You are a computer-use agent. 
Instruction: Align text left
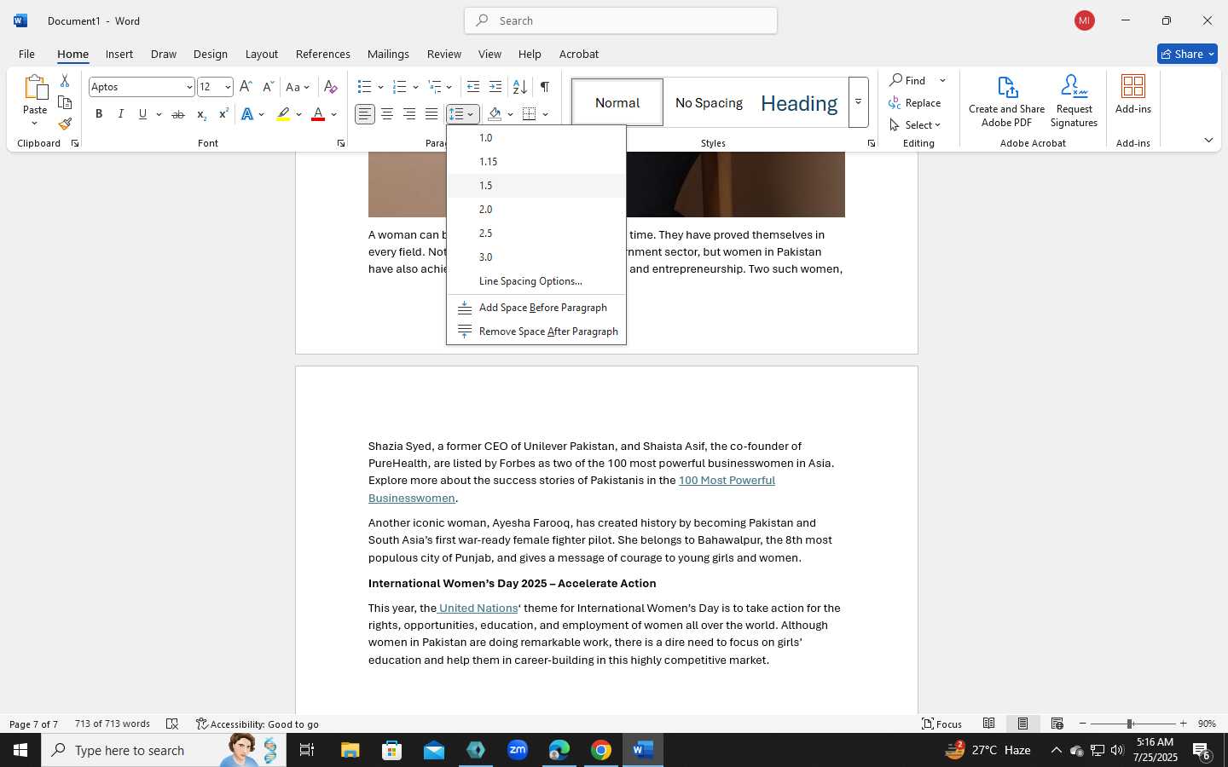click(365, 114)
